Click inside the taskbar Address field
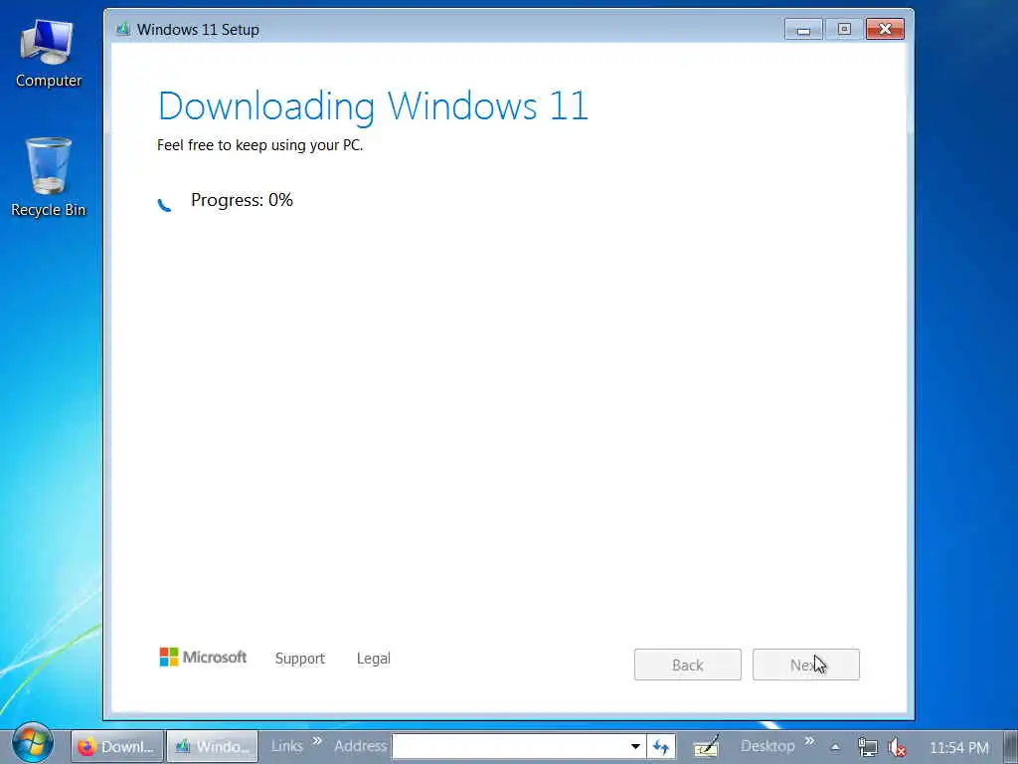Image resolution: width=1018 pixels, height=764 pixels. point(510,746)
